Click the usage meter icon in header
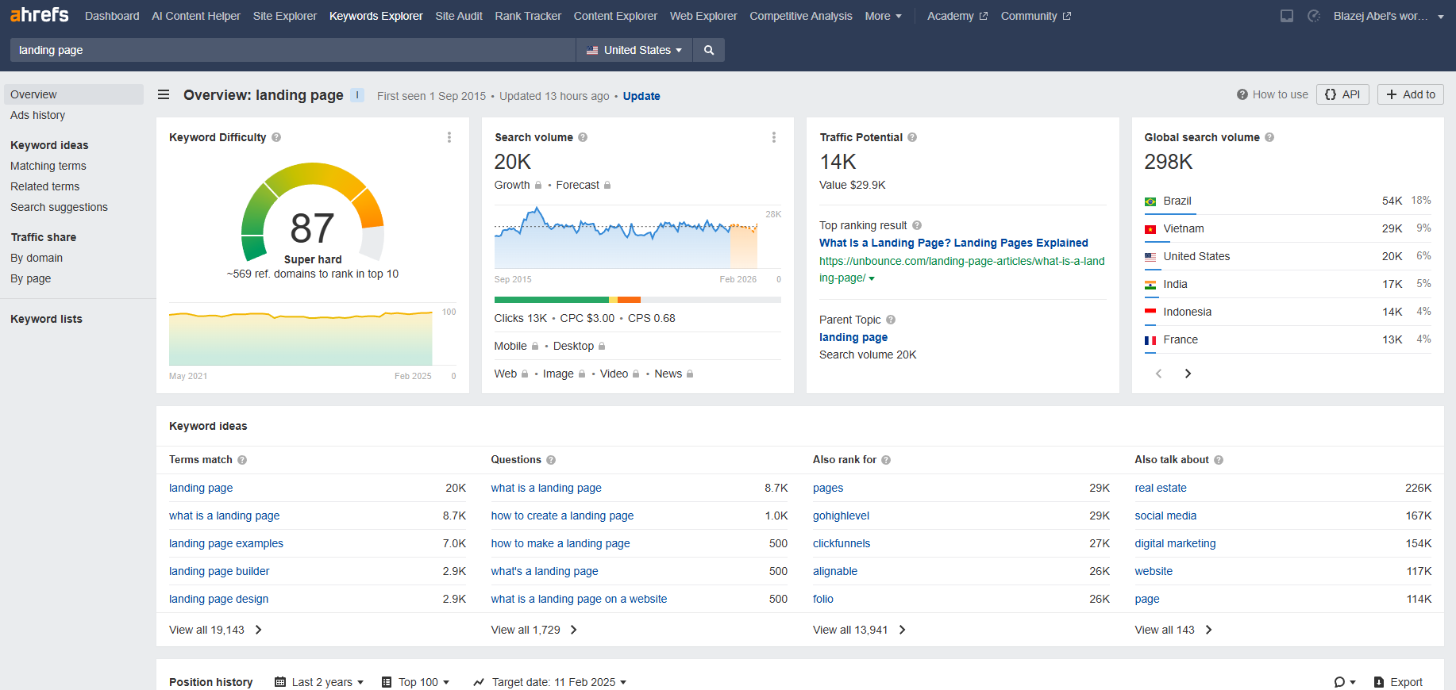This screenshot has width=1456, height=690. 1314,16
